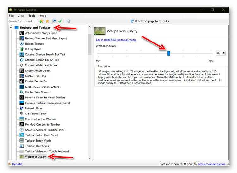The height and width of the screenshot is (173, 237).
Task: Select 'Disable Live Tiles' entry
Action: pos(35,76)
